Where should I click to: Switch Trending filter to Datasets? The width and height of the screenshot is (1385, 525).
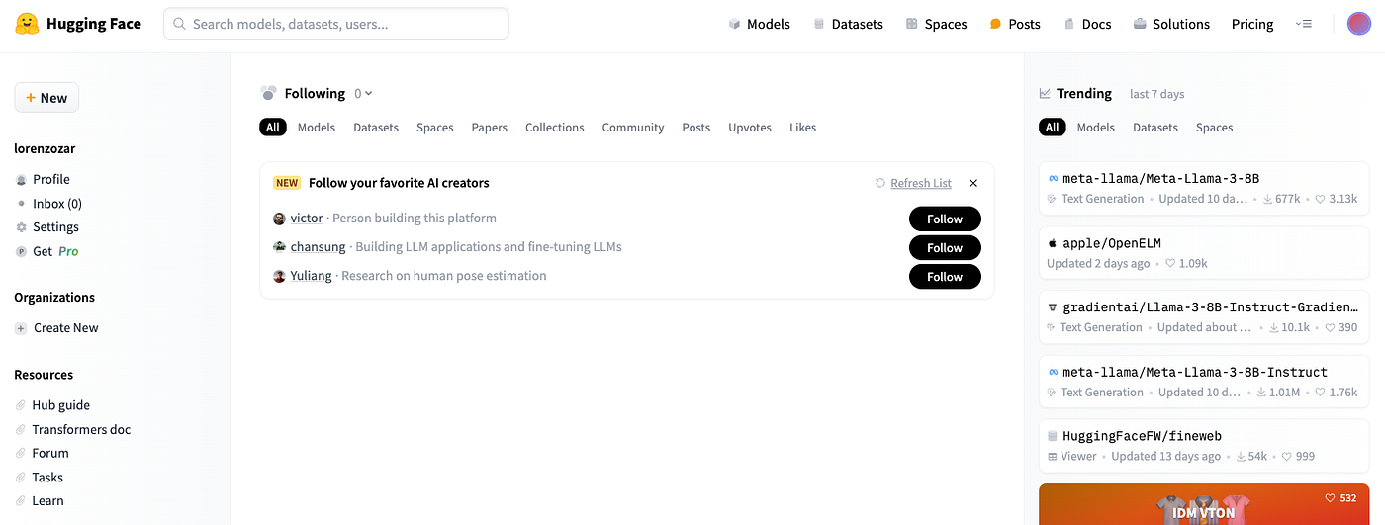(x=1155, y=128)
